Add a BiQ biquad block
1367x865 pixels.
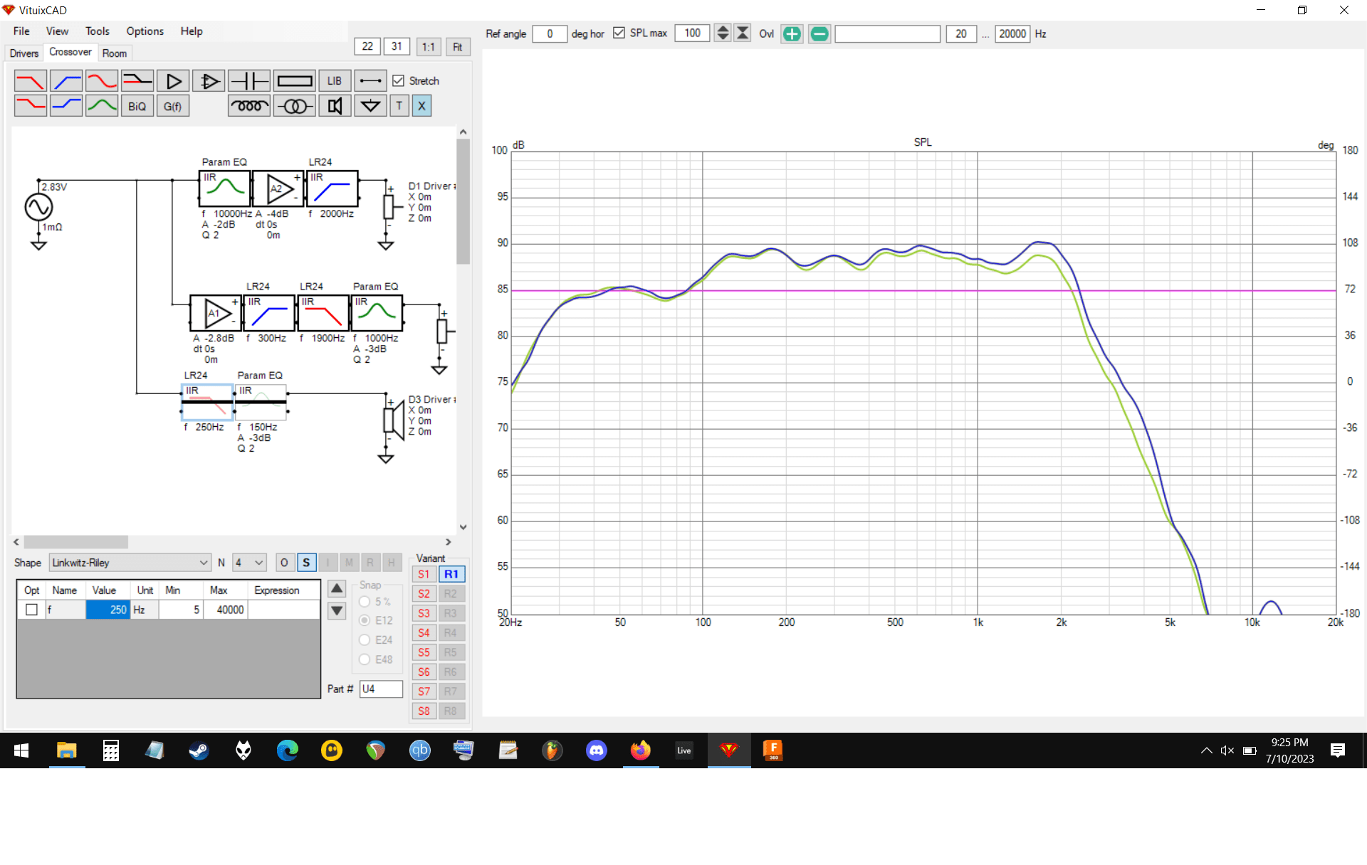point(137,106)
